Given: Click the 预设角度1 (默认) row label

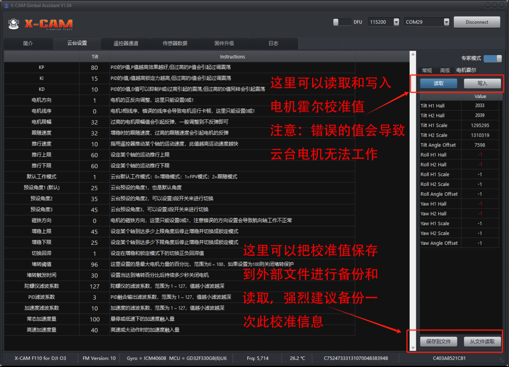Looking at the screenshot, I should 42,188.
